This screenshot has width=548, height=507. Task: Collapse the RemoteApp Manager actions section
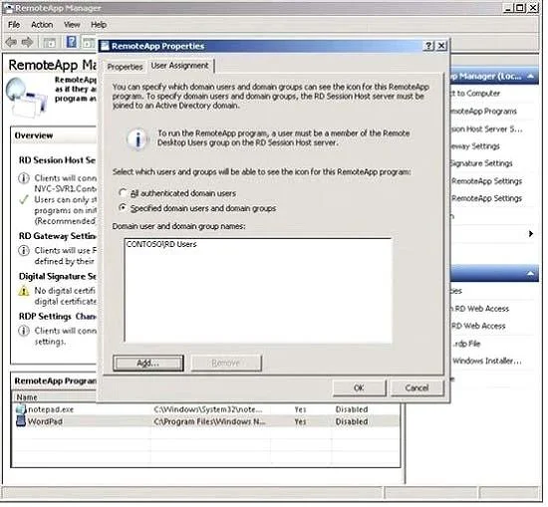pos(530,76)
